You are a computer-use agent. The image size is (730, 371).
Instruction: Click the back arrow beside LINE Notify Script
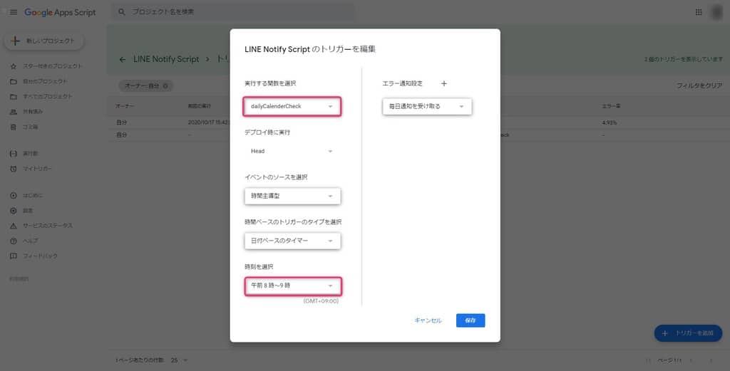tap(123, 59)
